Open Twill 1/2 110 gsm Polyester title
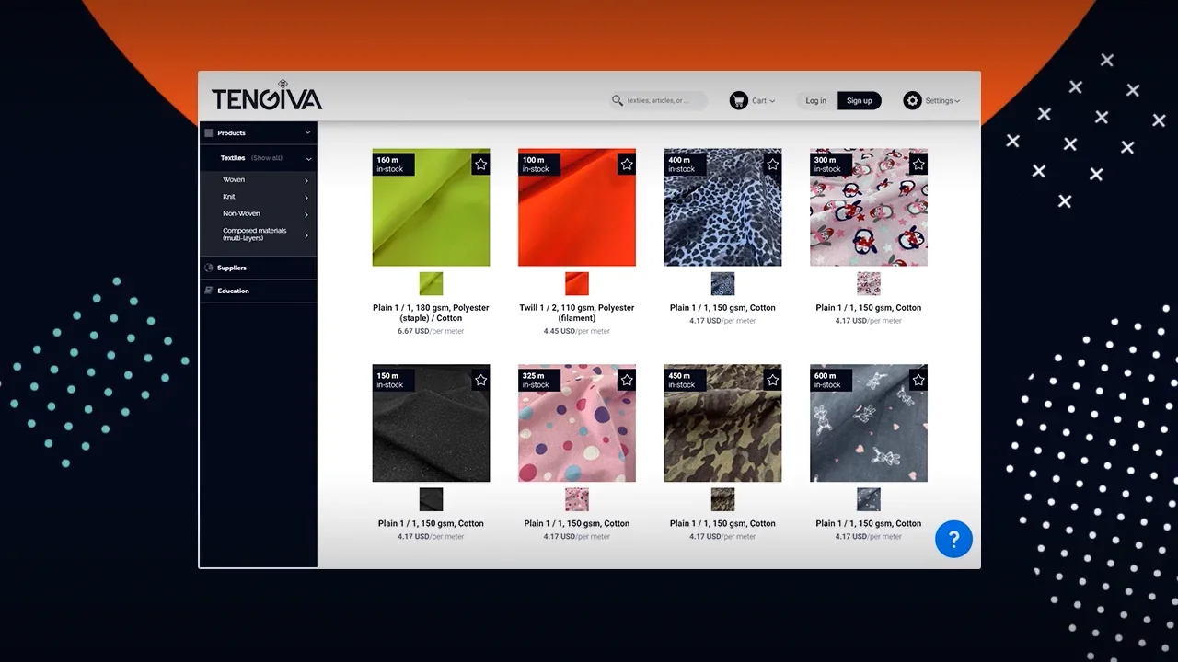1178x662 pixels. pyautogui.click(x=577, y=313)
